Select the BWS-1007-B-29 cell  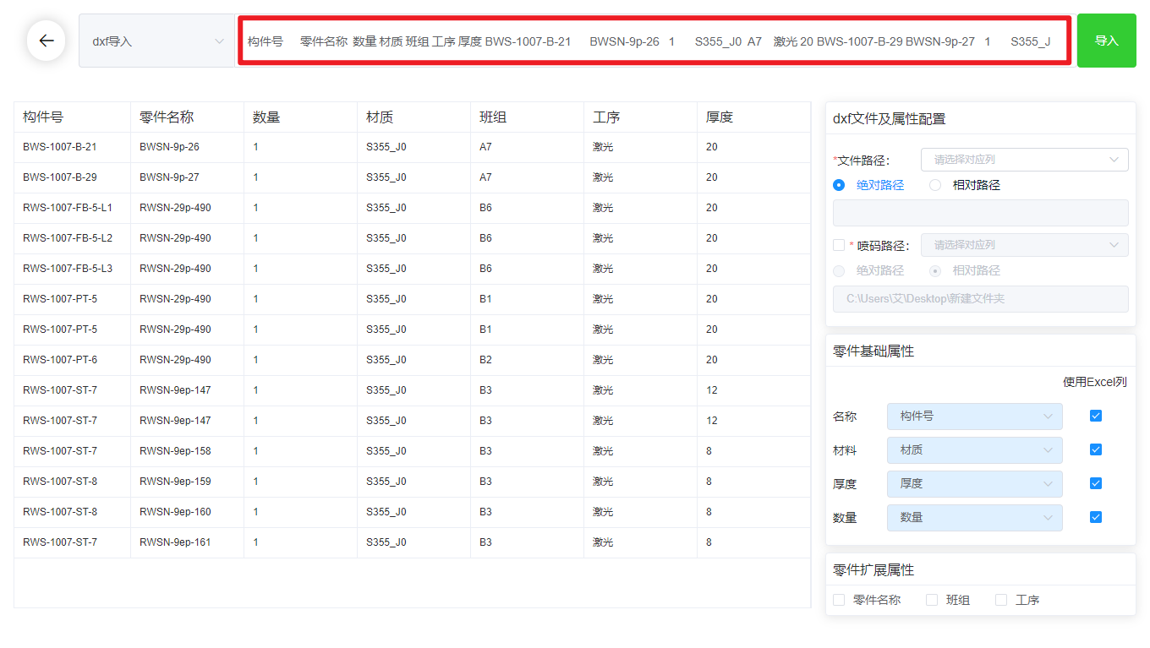pyautogui.click(x=72, y=177)
